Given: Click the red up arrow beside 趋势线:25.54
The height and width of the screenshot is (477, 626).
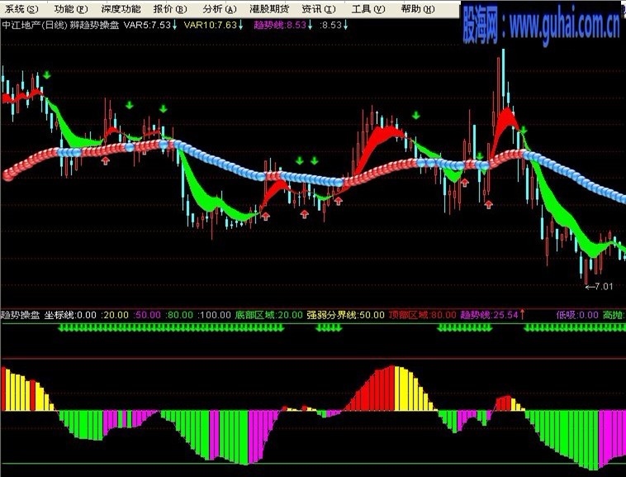Looking at the screenshot, I should [x=521, y=315].
